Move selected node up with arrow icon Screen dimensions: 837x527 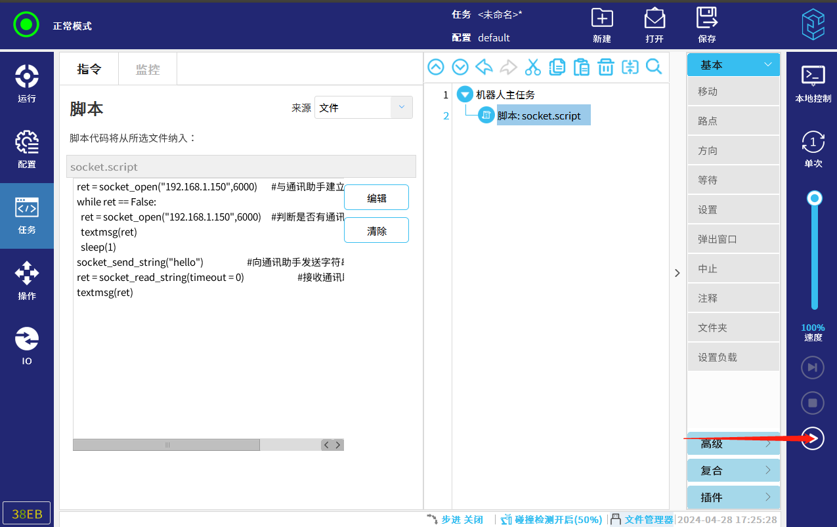(x=436, y=67)
